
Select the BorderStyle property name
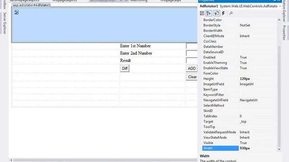tap(212, 25)
